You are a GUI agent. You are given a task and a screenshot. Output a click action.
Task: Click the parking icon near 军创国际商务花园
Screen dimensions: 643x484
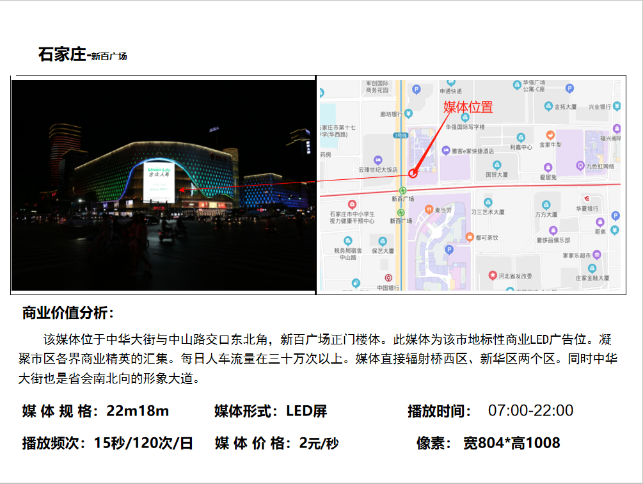(x=417, y=90)
